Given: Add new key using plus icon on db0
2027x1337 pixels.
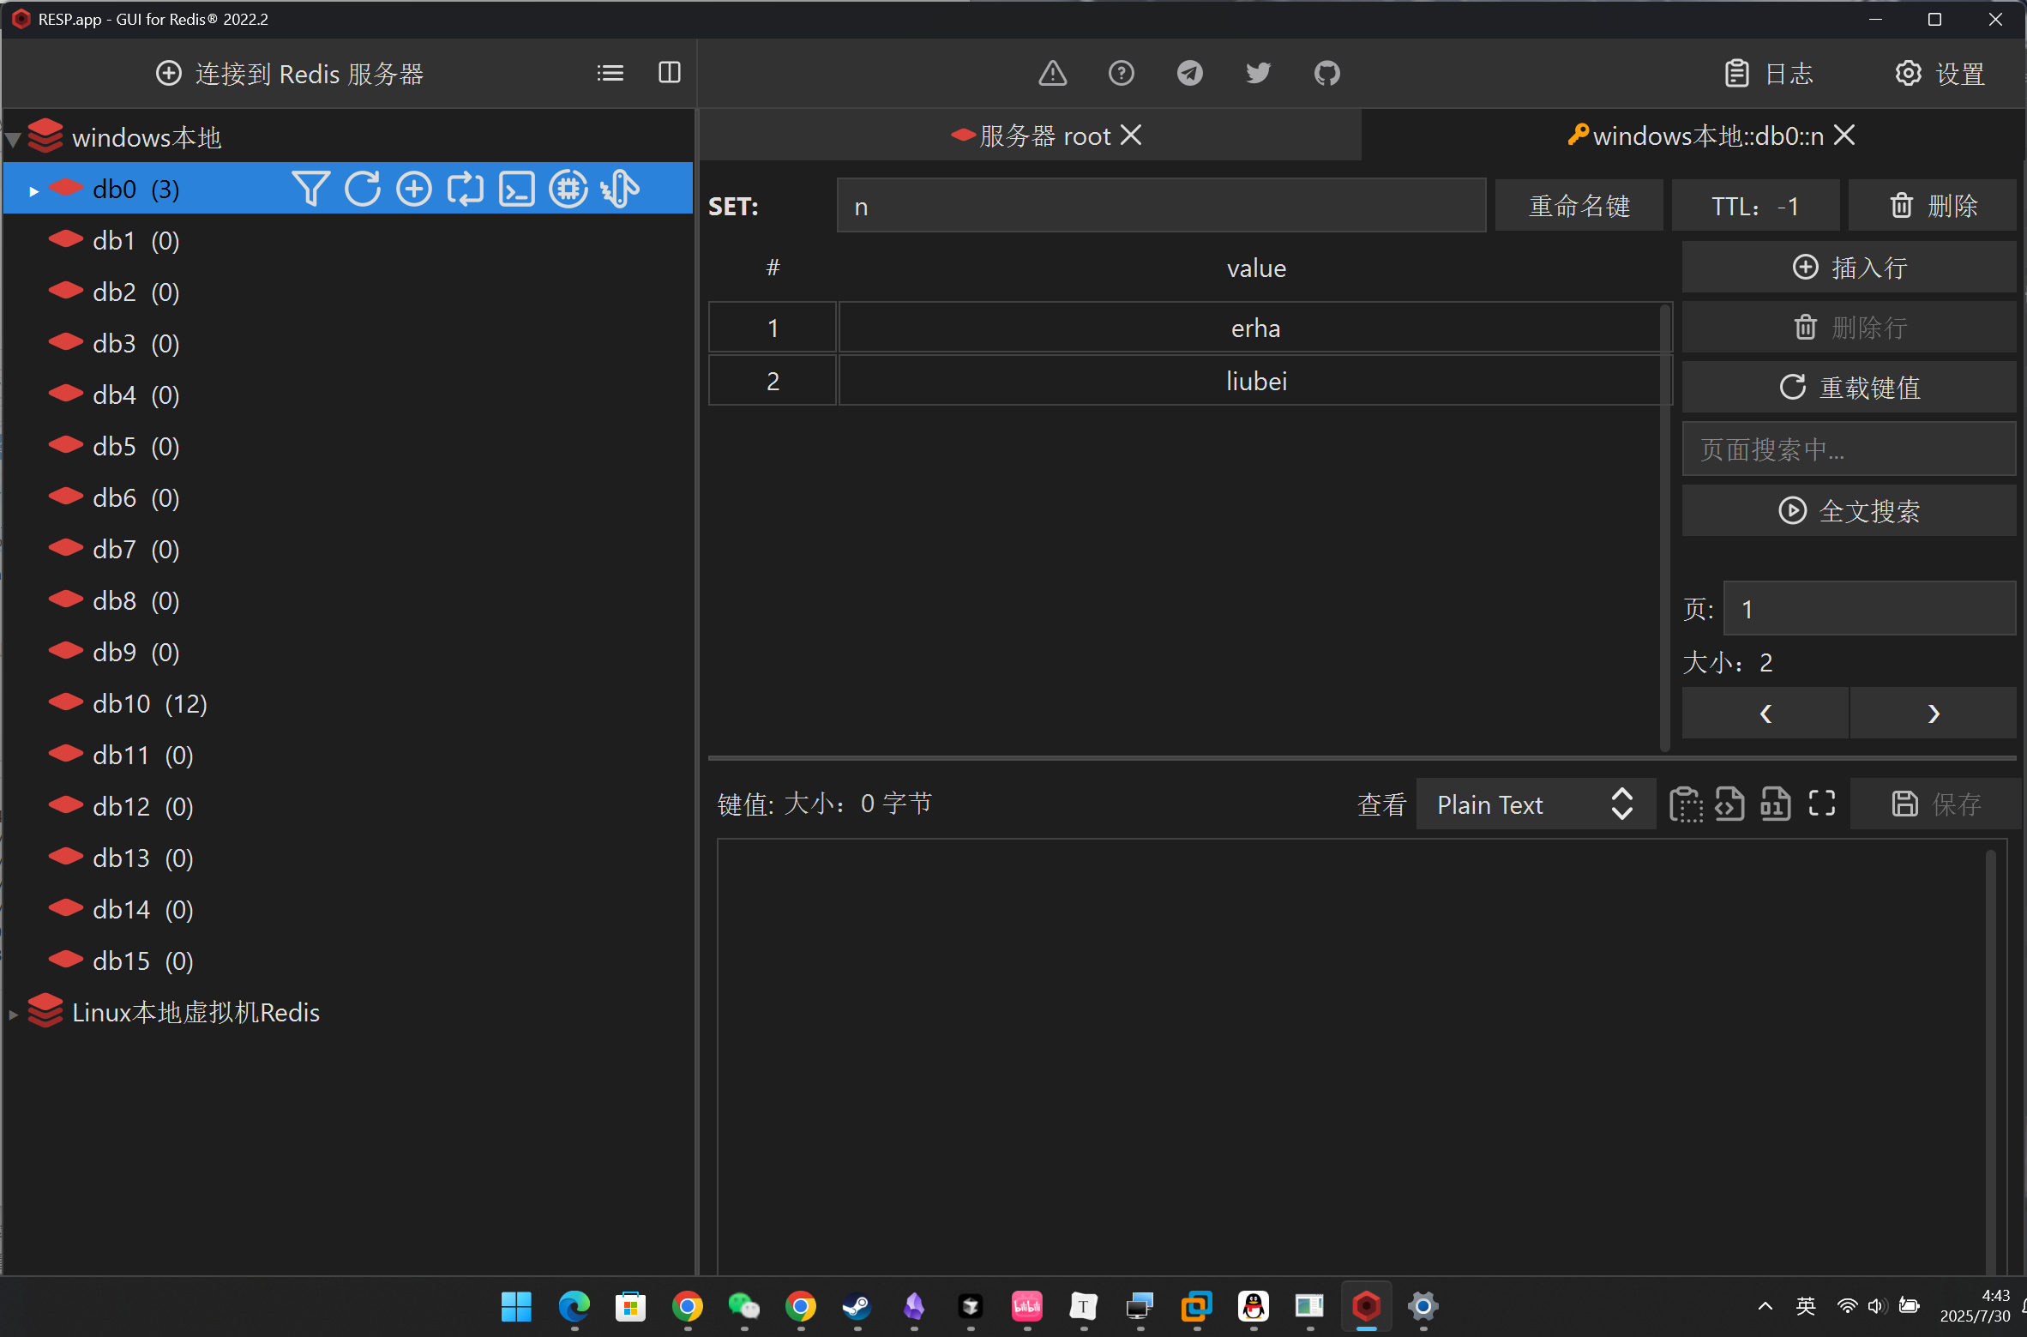Looking at the screenshot, I should (x=414, y=189).
